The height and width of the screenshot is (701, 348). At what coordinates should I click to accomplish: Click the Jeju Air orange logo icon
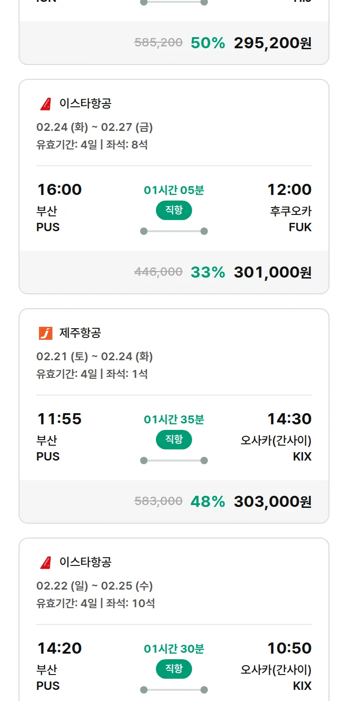[45, 333]
